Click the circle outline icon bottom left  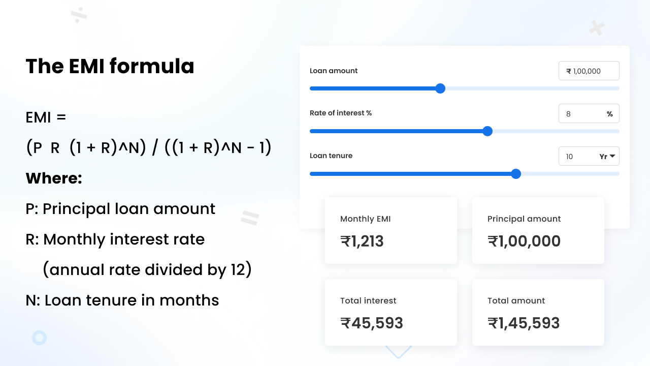39,338
